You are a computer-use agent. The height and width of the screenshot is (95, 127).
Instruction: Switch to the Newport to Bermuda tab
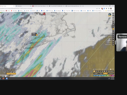pyautogui.click(x=73, y=6)
